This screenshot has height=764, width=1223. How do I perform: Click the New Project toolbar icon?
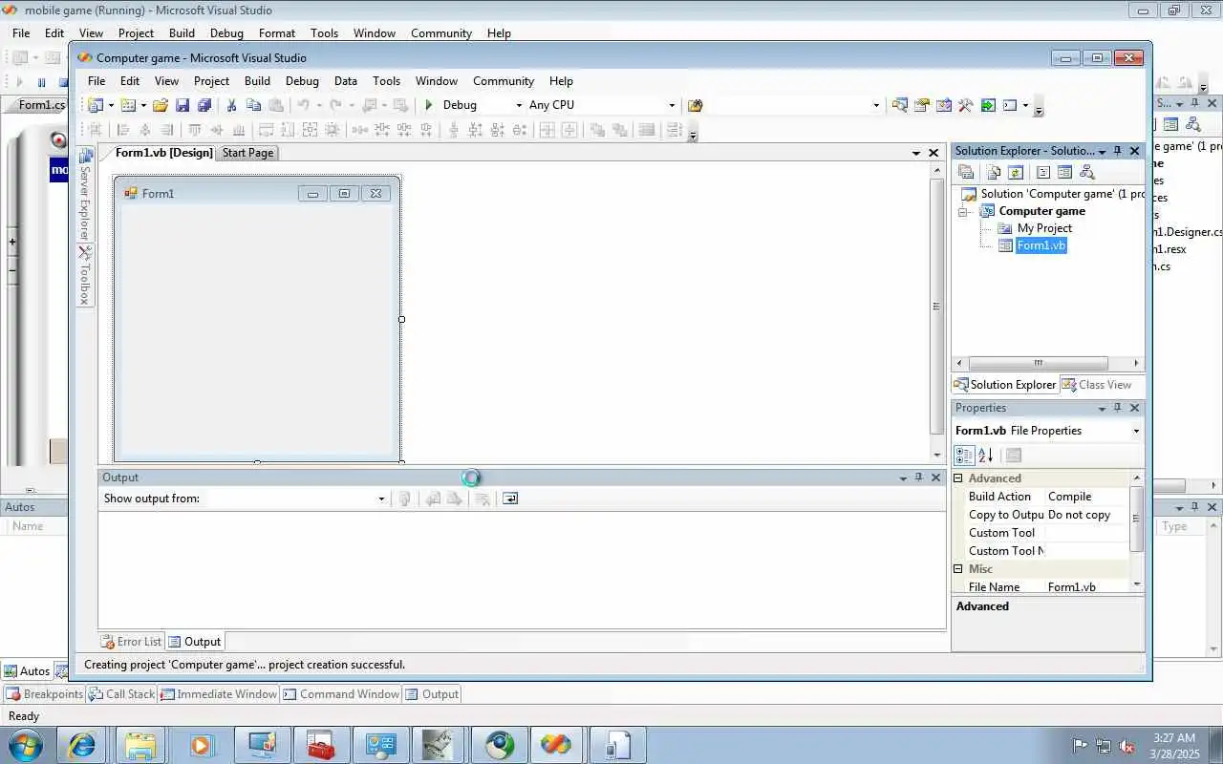tap(96, 105)
